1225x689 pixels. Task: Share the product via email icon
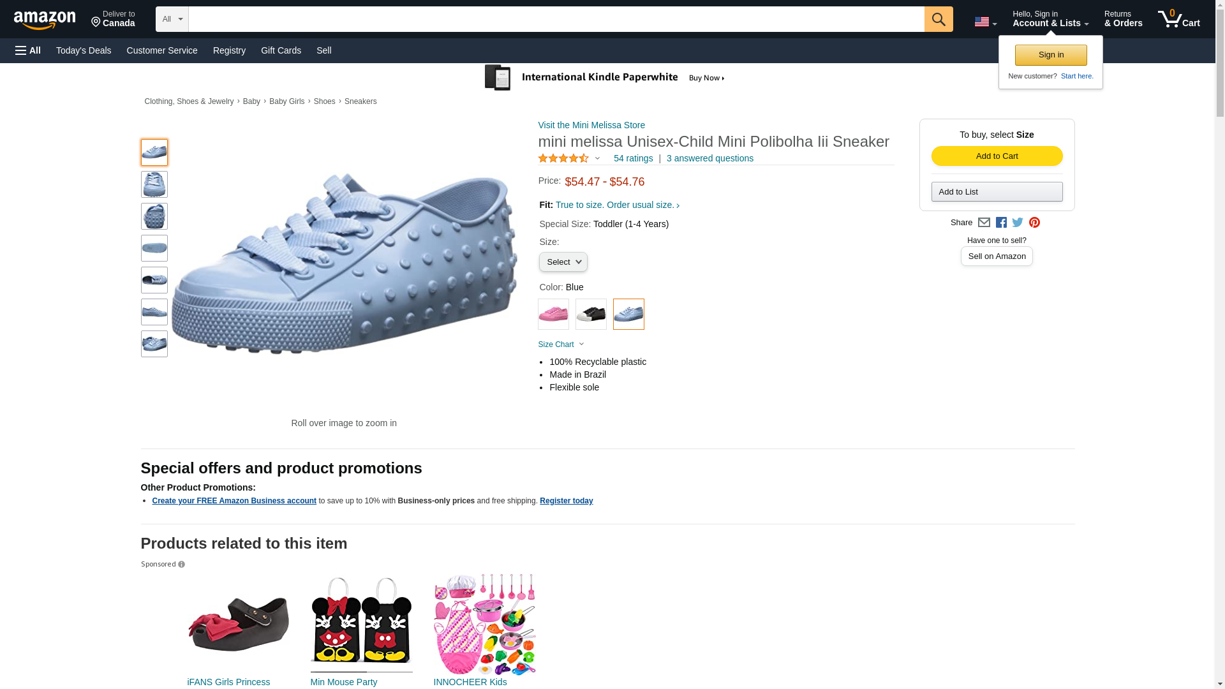pos(984,223)
